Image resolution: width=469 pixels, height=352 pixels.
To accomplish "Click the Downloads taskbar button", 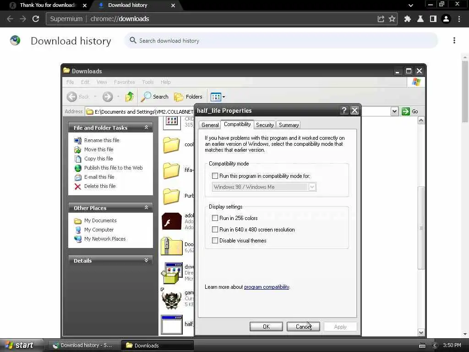I will (158, 346).
